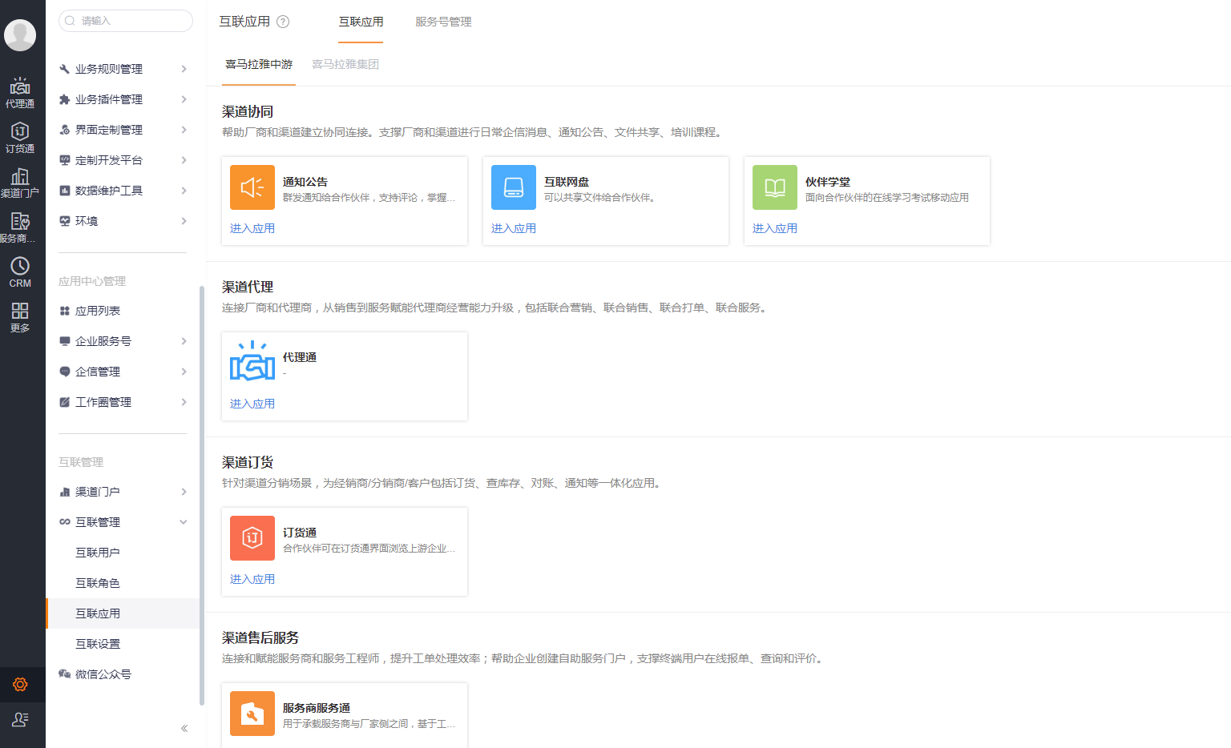Click 进入应用 under 伙伴学堂
This screenshot has width=1231, height=748.
pos(775,228)
